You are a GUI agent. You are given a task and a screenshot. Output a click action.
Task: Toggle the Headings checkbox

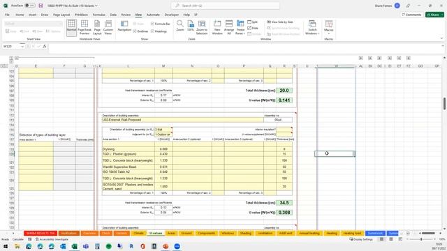159,31
